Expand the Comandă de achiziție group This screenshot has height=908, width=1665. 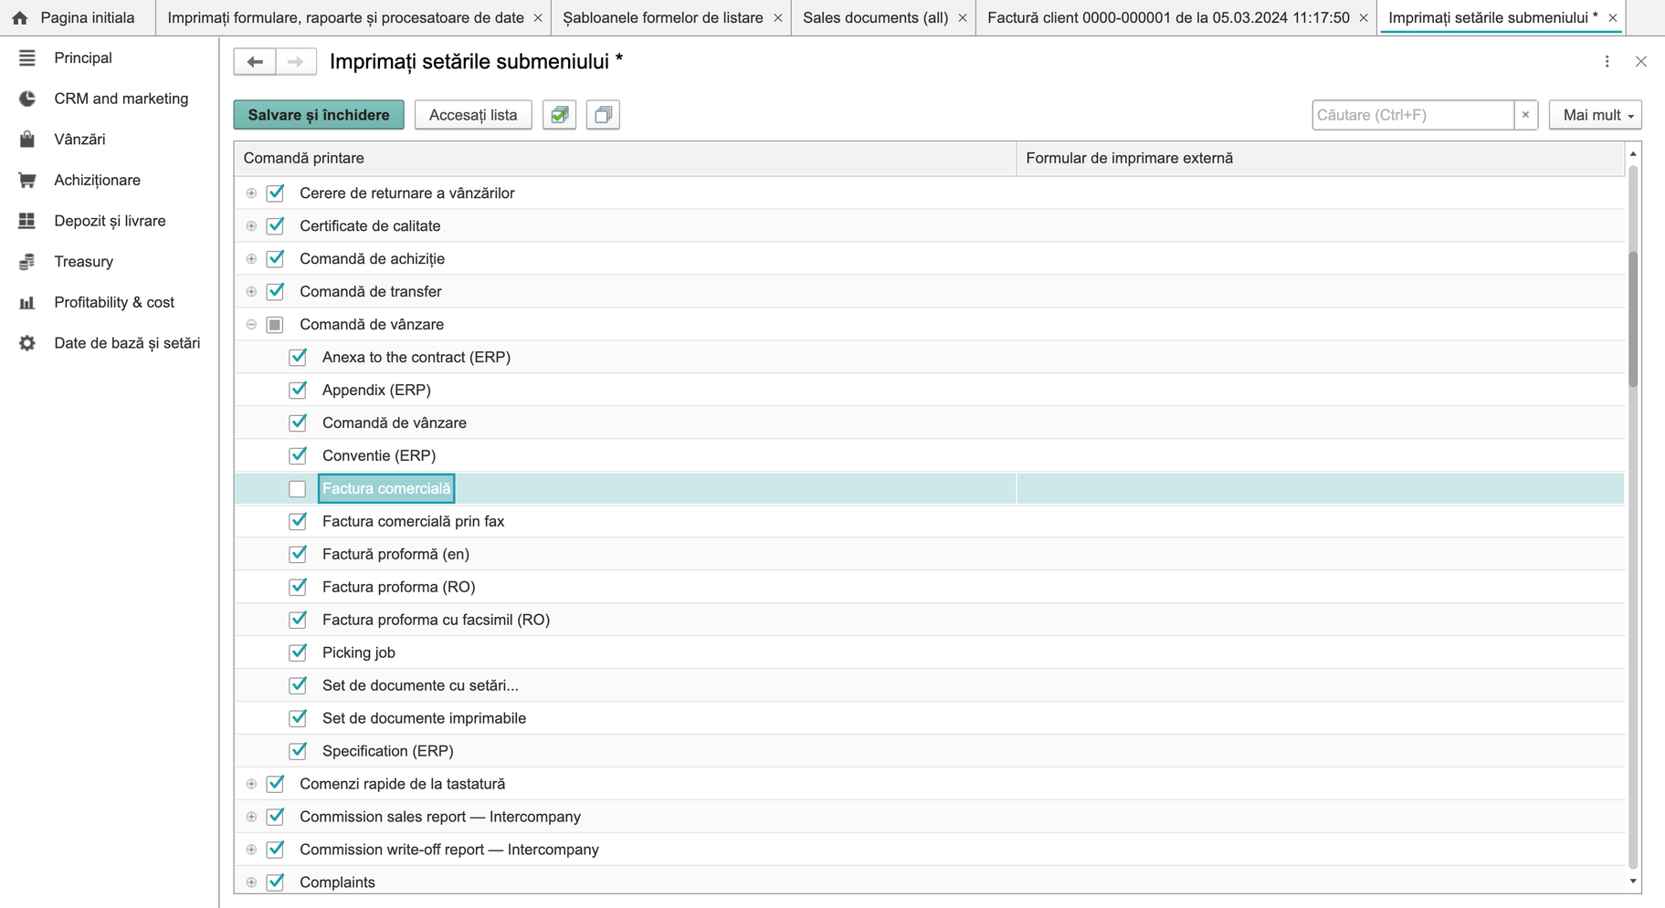(x=251, y=258)
